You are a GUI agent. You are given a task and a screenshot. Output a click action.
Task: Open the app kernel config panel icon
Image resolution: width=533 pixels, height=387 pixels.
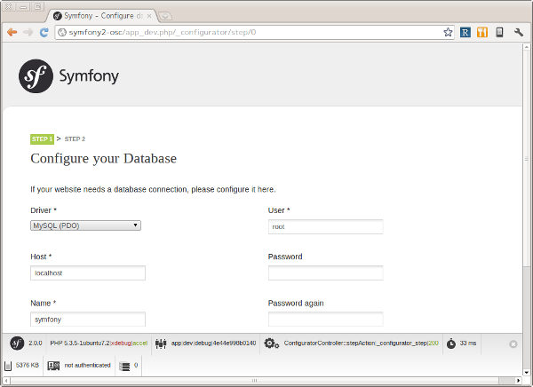[161, 344]
